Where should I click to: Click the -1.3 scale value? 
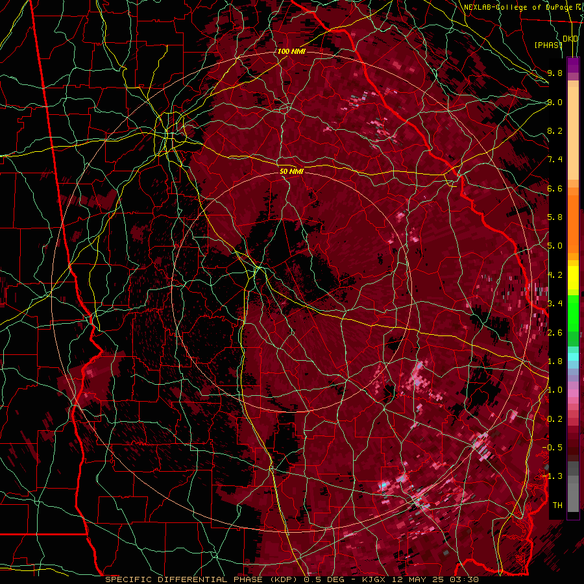pyautogui.click(x=552, y=476)
